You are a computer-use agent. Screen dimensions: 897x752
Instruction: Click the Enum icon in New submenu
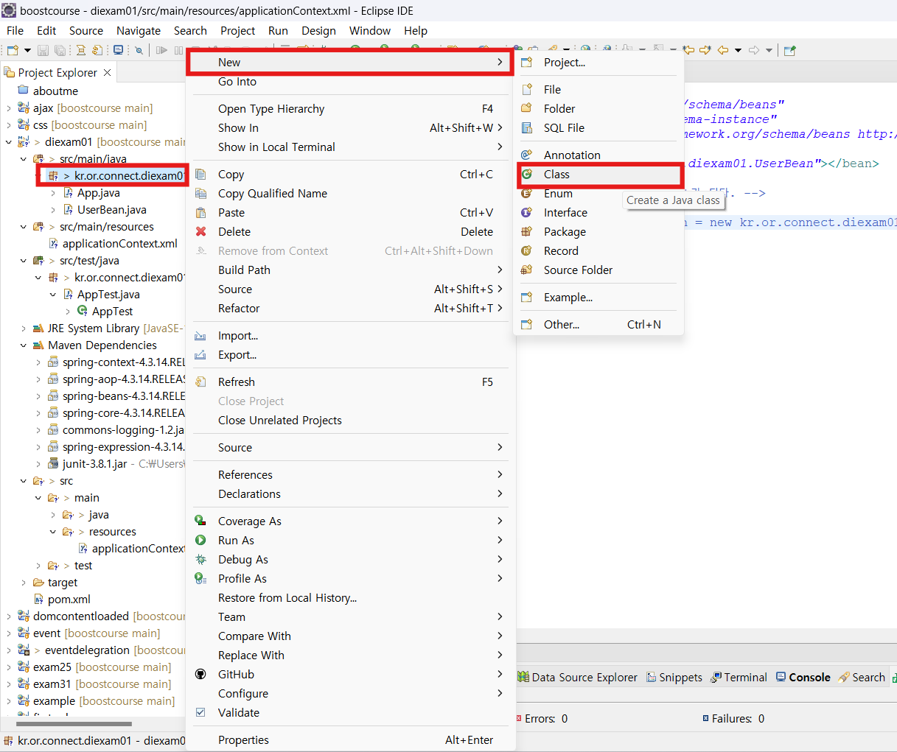click(x=526, y=194)
